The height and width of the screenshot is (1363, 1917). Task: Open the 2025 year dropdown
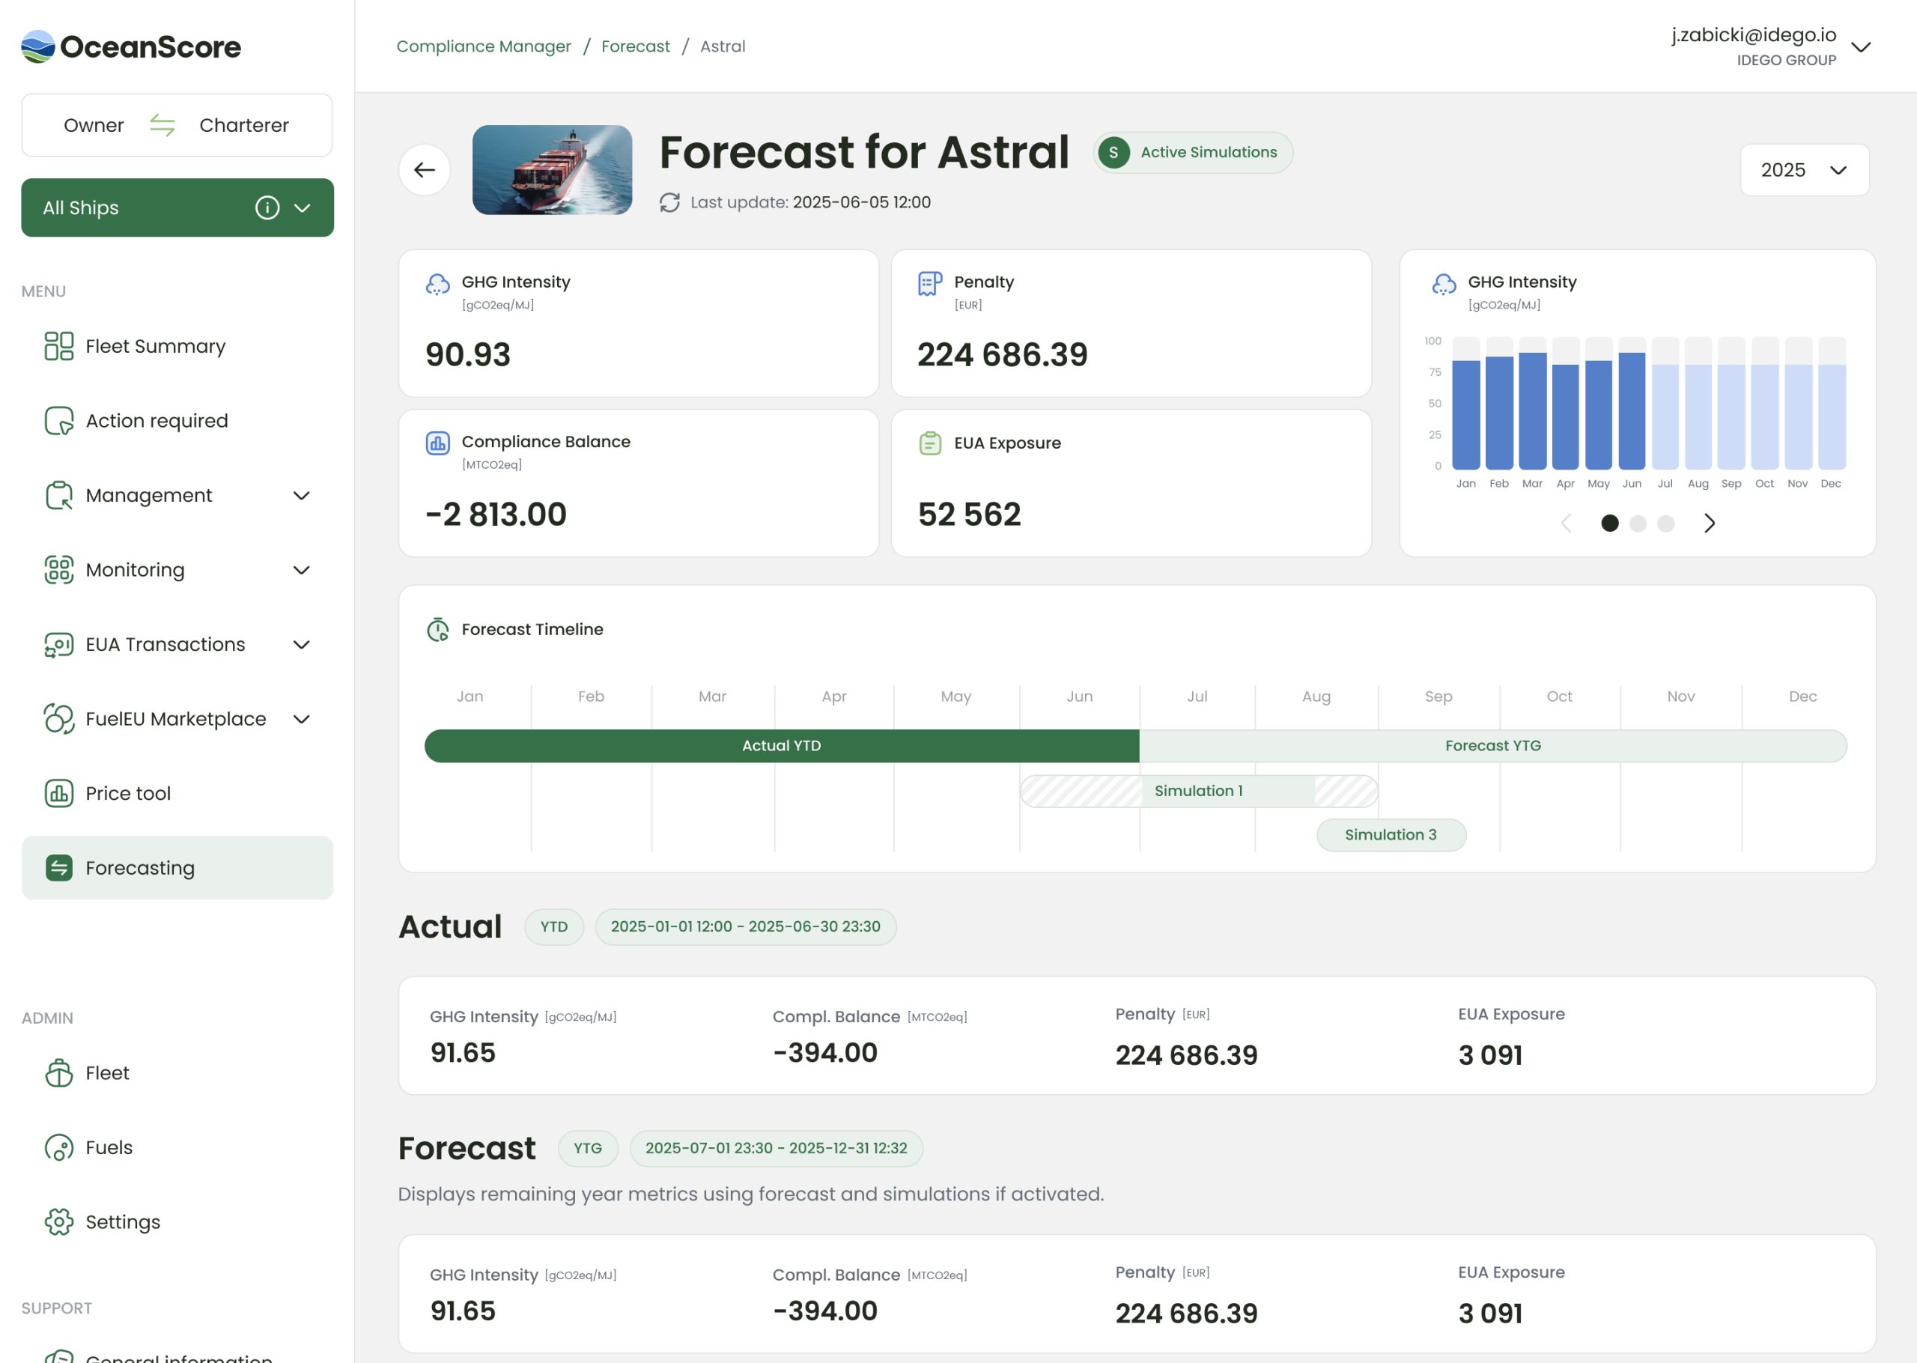click(x=1804, y=171)
